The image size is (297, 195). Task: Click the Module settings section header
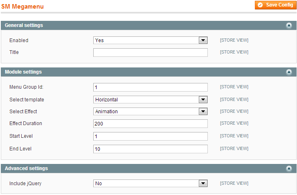point(148,72)
